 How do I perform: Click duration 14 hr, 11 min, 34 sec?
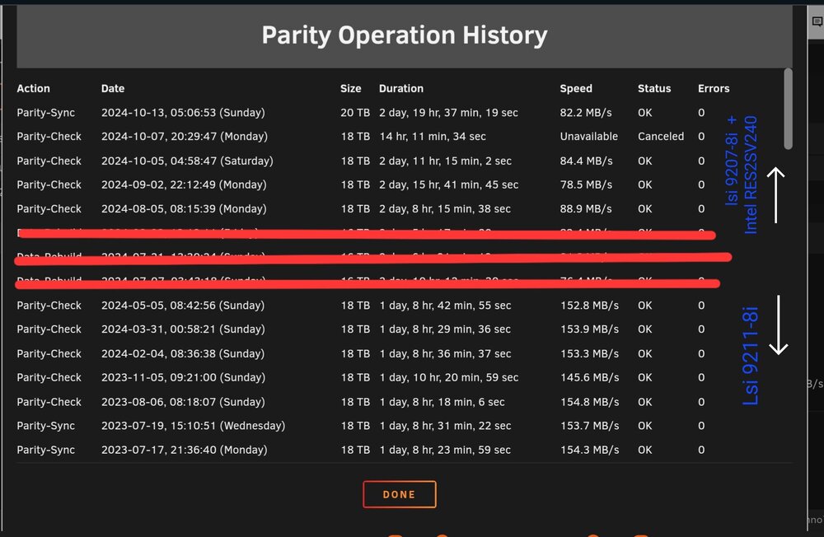coord(433,136)
